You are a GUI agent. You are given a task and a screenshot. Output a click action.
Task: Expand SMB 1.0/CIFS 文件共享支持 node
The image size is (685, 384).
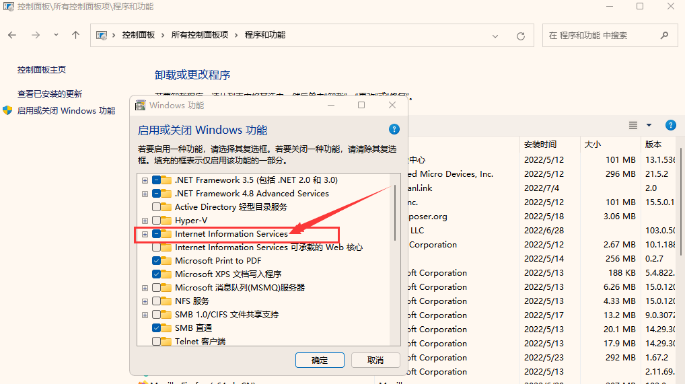pyautogui.click(x=145, y=315)
